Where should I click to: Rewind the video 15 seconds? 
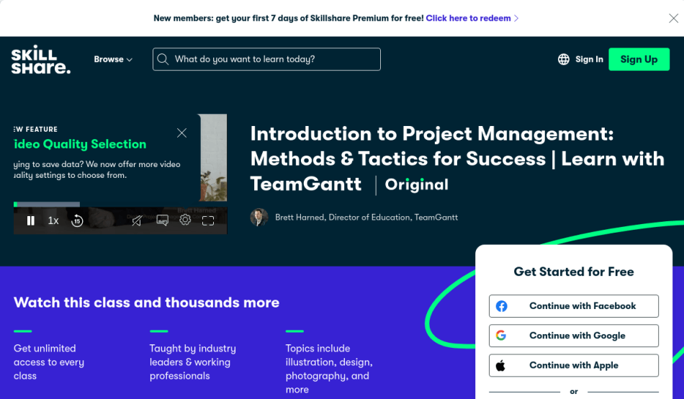pos(77,221)
